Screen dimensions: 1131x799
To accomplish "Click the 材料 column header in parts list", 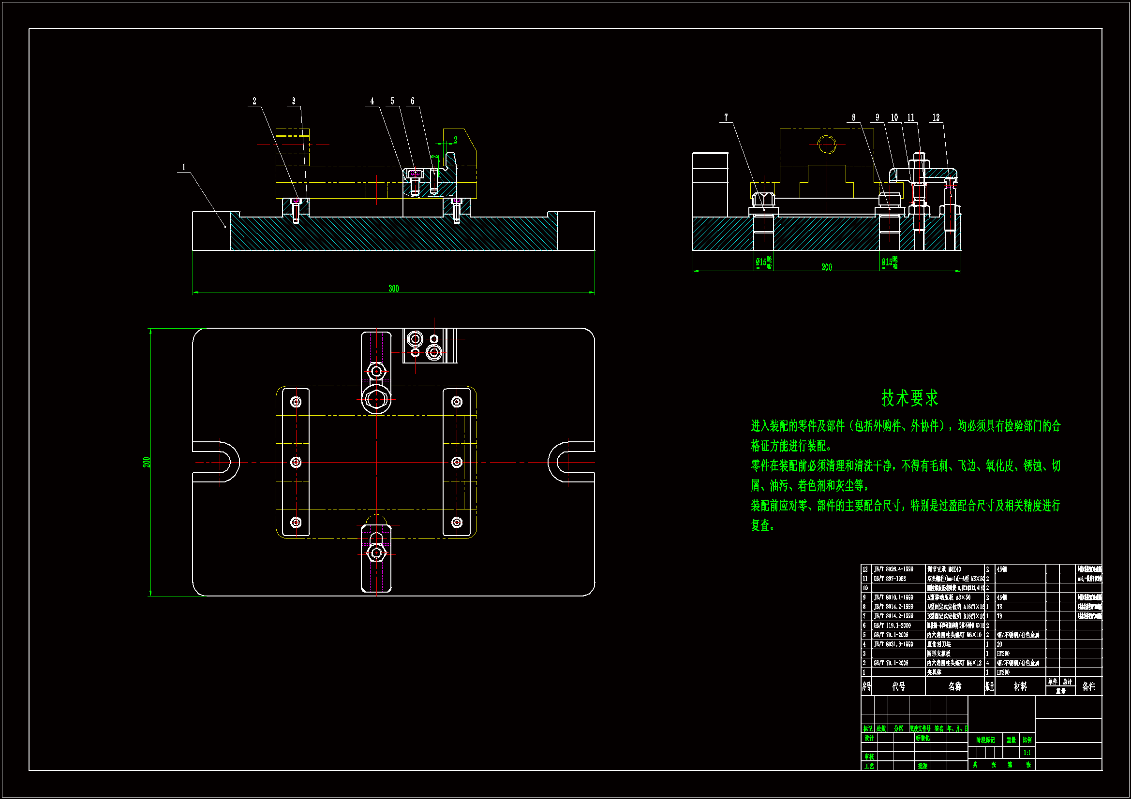I will pos(1020,686).
